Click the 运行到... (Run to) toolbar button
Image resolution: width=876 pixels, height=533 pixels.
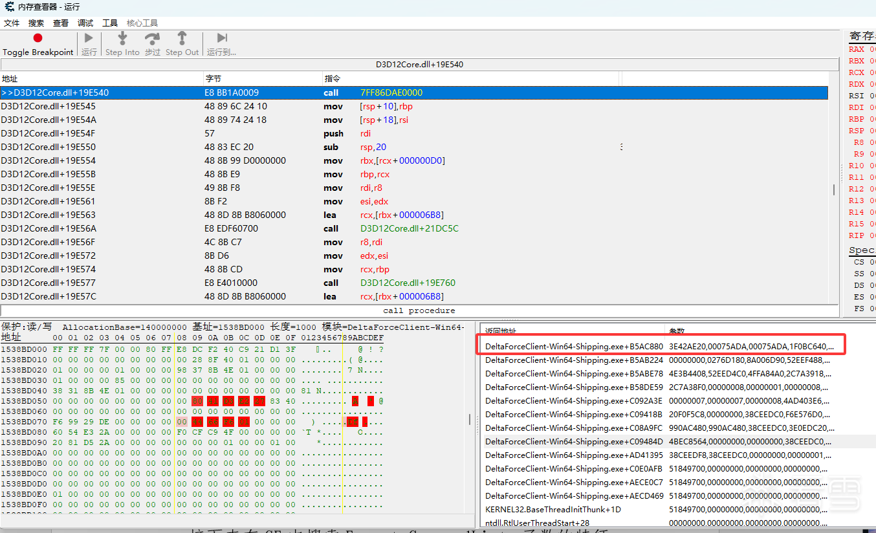tap(221, 44)
